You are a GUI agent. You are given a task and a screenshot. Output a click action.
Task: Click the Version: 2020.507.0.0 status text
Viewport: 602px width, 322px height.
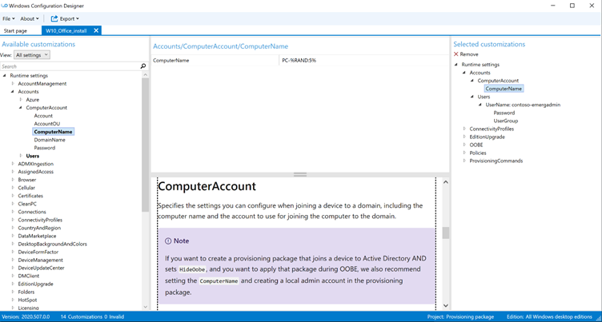tap(26, 317)
